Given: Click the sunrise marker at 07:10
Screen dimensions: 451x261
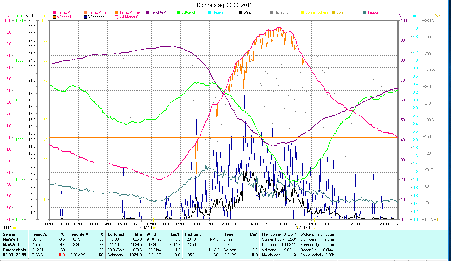Looking at the screenshot, I should (154, 227).
